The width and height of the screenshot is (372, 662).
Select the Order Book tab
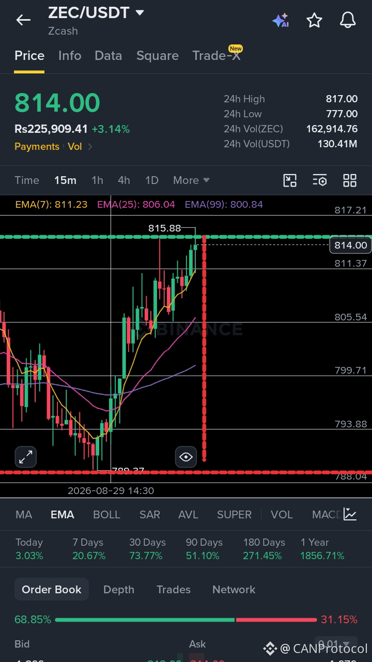(52, 590)
